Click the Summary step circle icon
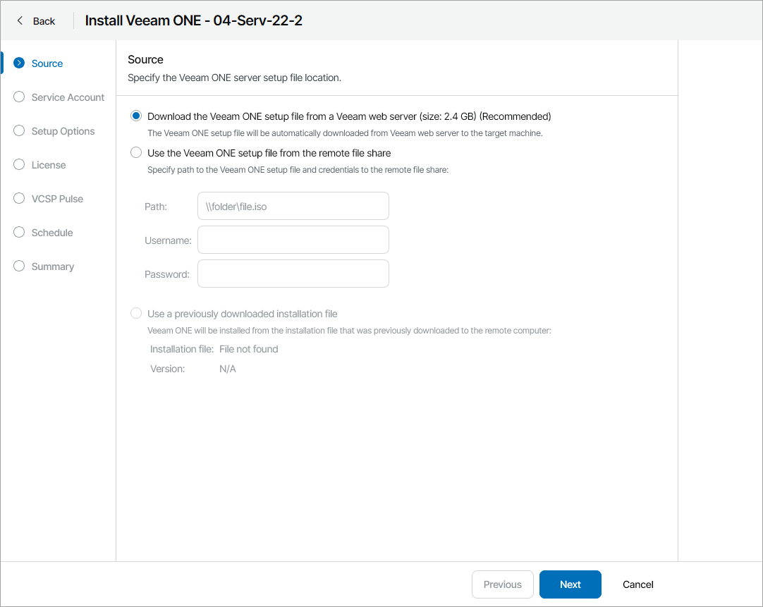This screenshot has width=763, height=607. click(x=20, y=266)
